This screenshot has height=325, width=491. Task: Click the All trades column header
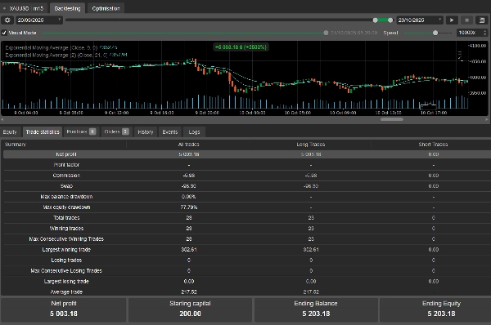point(188,145)
